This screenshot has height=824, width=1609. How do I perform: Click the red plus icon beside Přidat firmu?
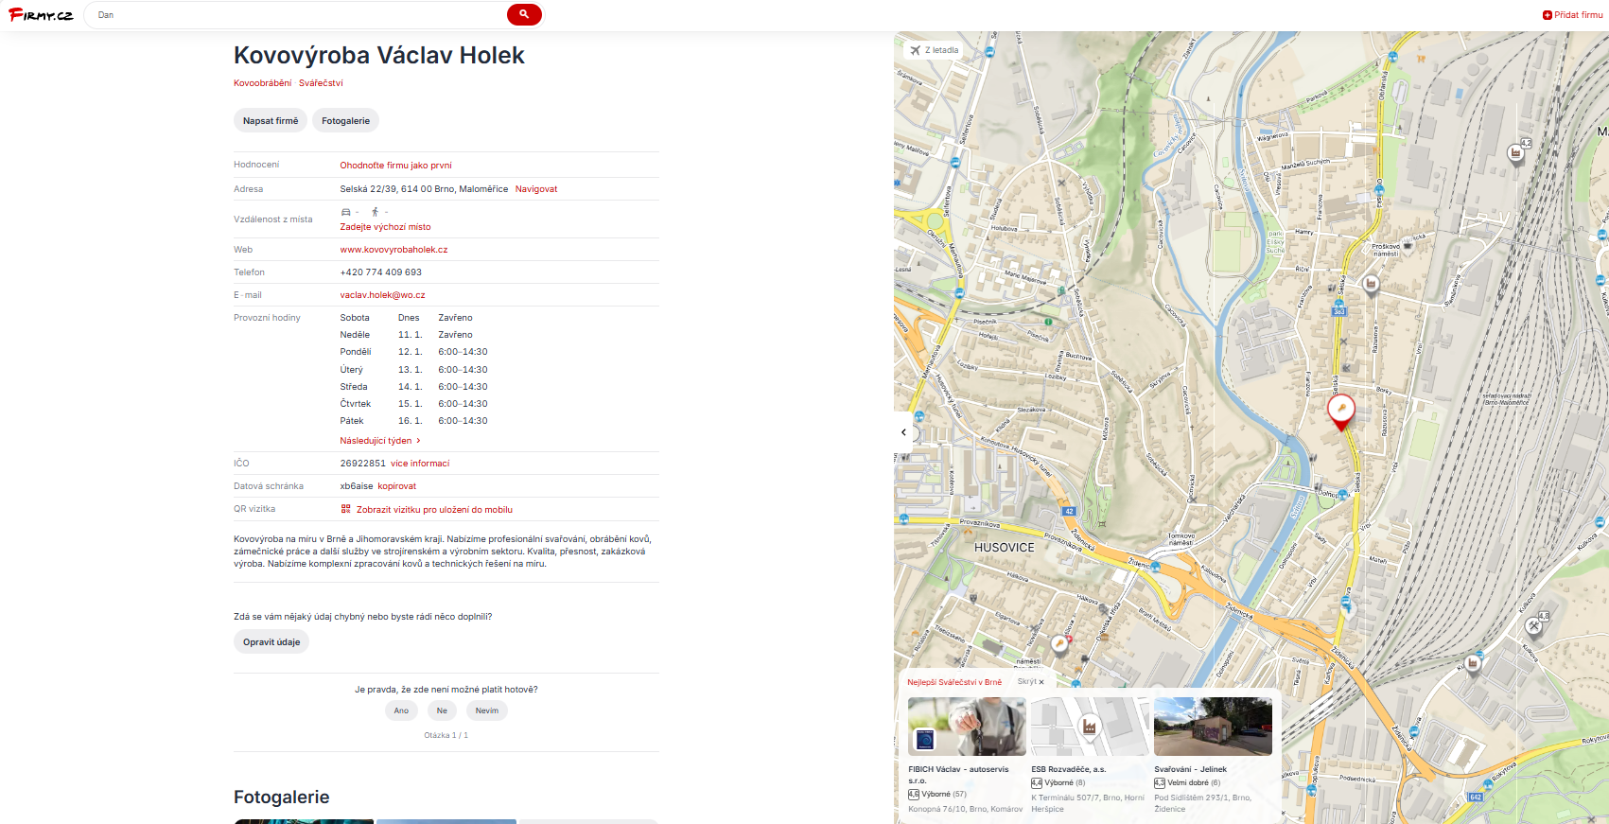tap(1548, 15)
